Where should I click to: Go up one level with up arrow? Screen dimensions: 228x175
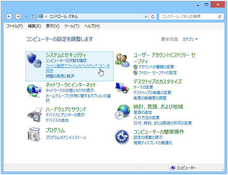[x=33, y=17]
